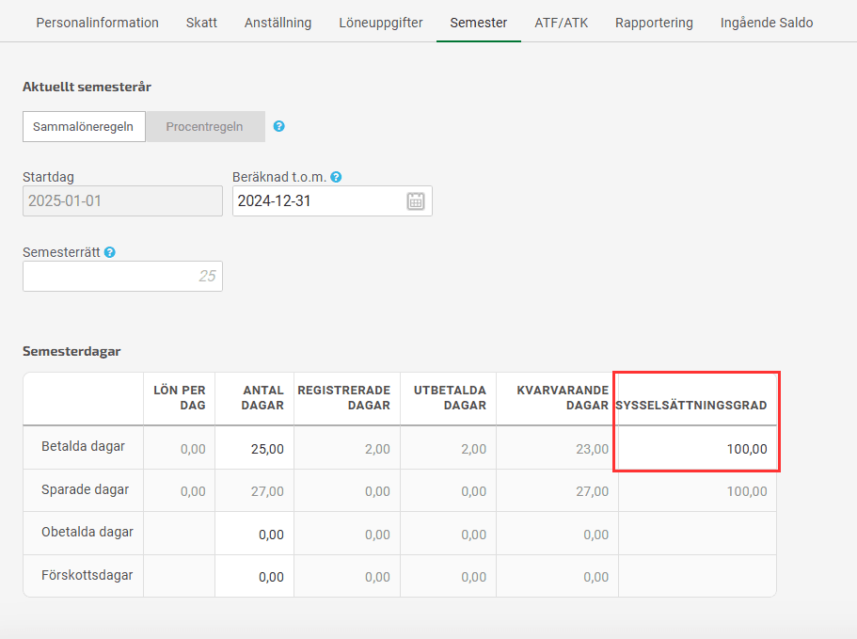Click the Semesterrätt input field
Viewport: 857px width, 639px height.
(122, 276)
